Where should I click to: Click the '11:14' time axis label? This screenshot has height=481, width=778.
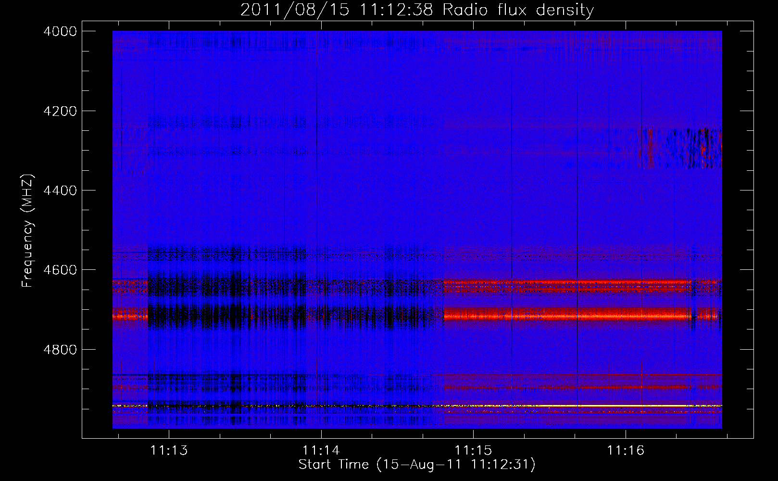click(321, 450)
